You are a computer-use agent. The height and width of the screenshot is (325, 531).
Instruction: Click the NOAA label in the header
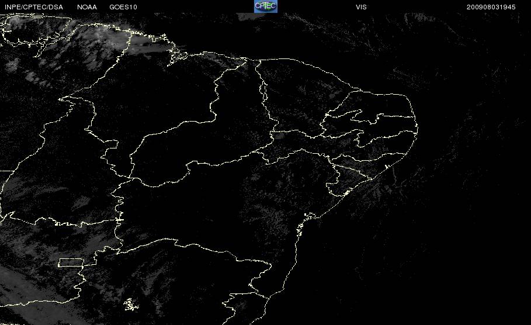click(x=87, y=7)
